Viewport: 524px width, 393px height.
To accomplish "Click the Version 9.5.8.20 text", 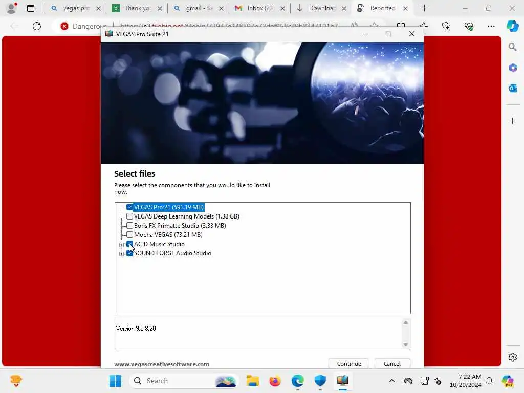I will [x=136, y=329].
